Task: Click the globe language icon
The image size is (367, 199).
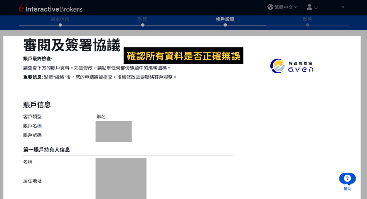Action: (x=270, y=7)
